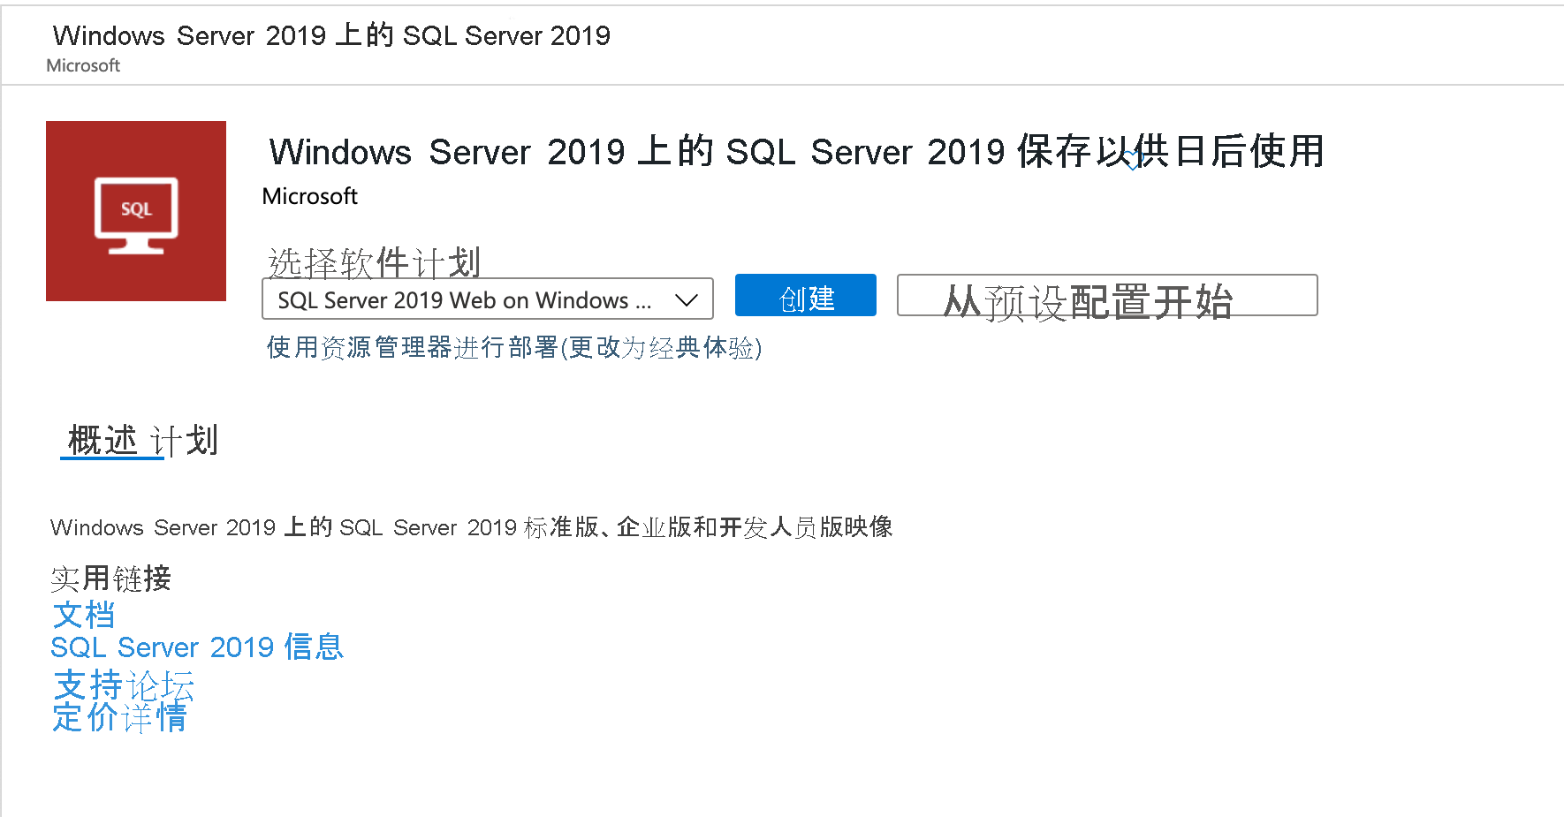Open the software plan dropdown
The height and width of the screenshot is (817, 1564).
487,299
